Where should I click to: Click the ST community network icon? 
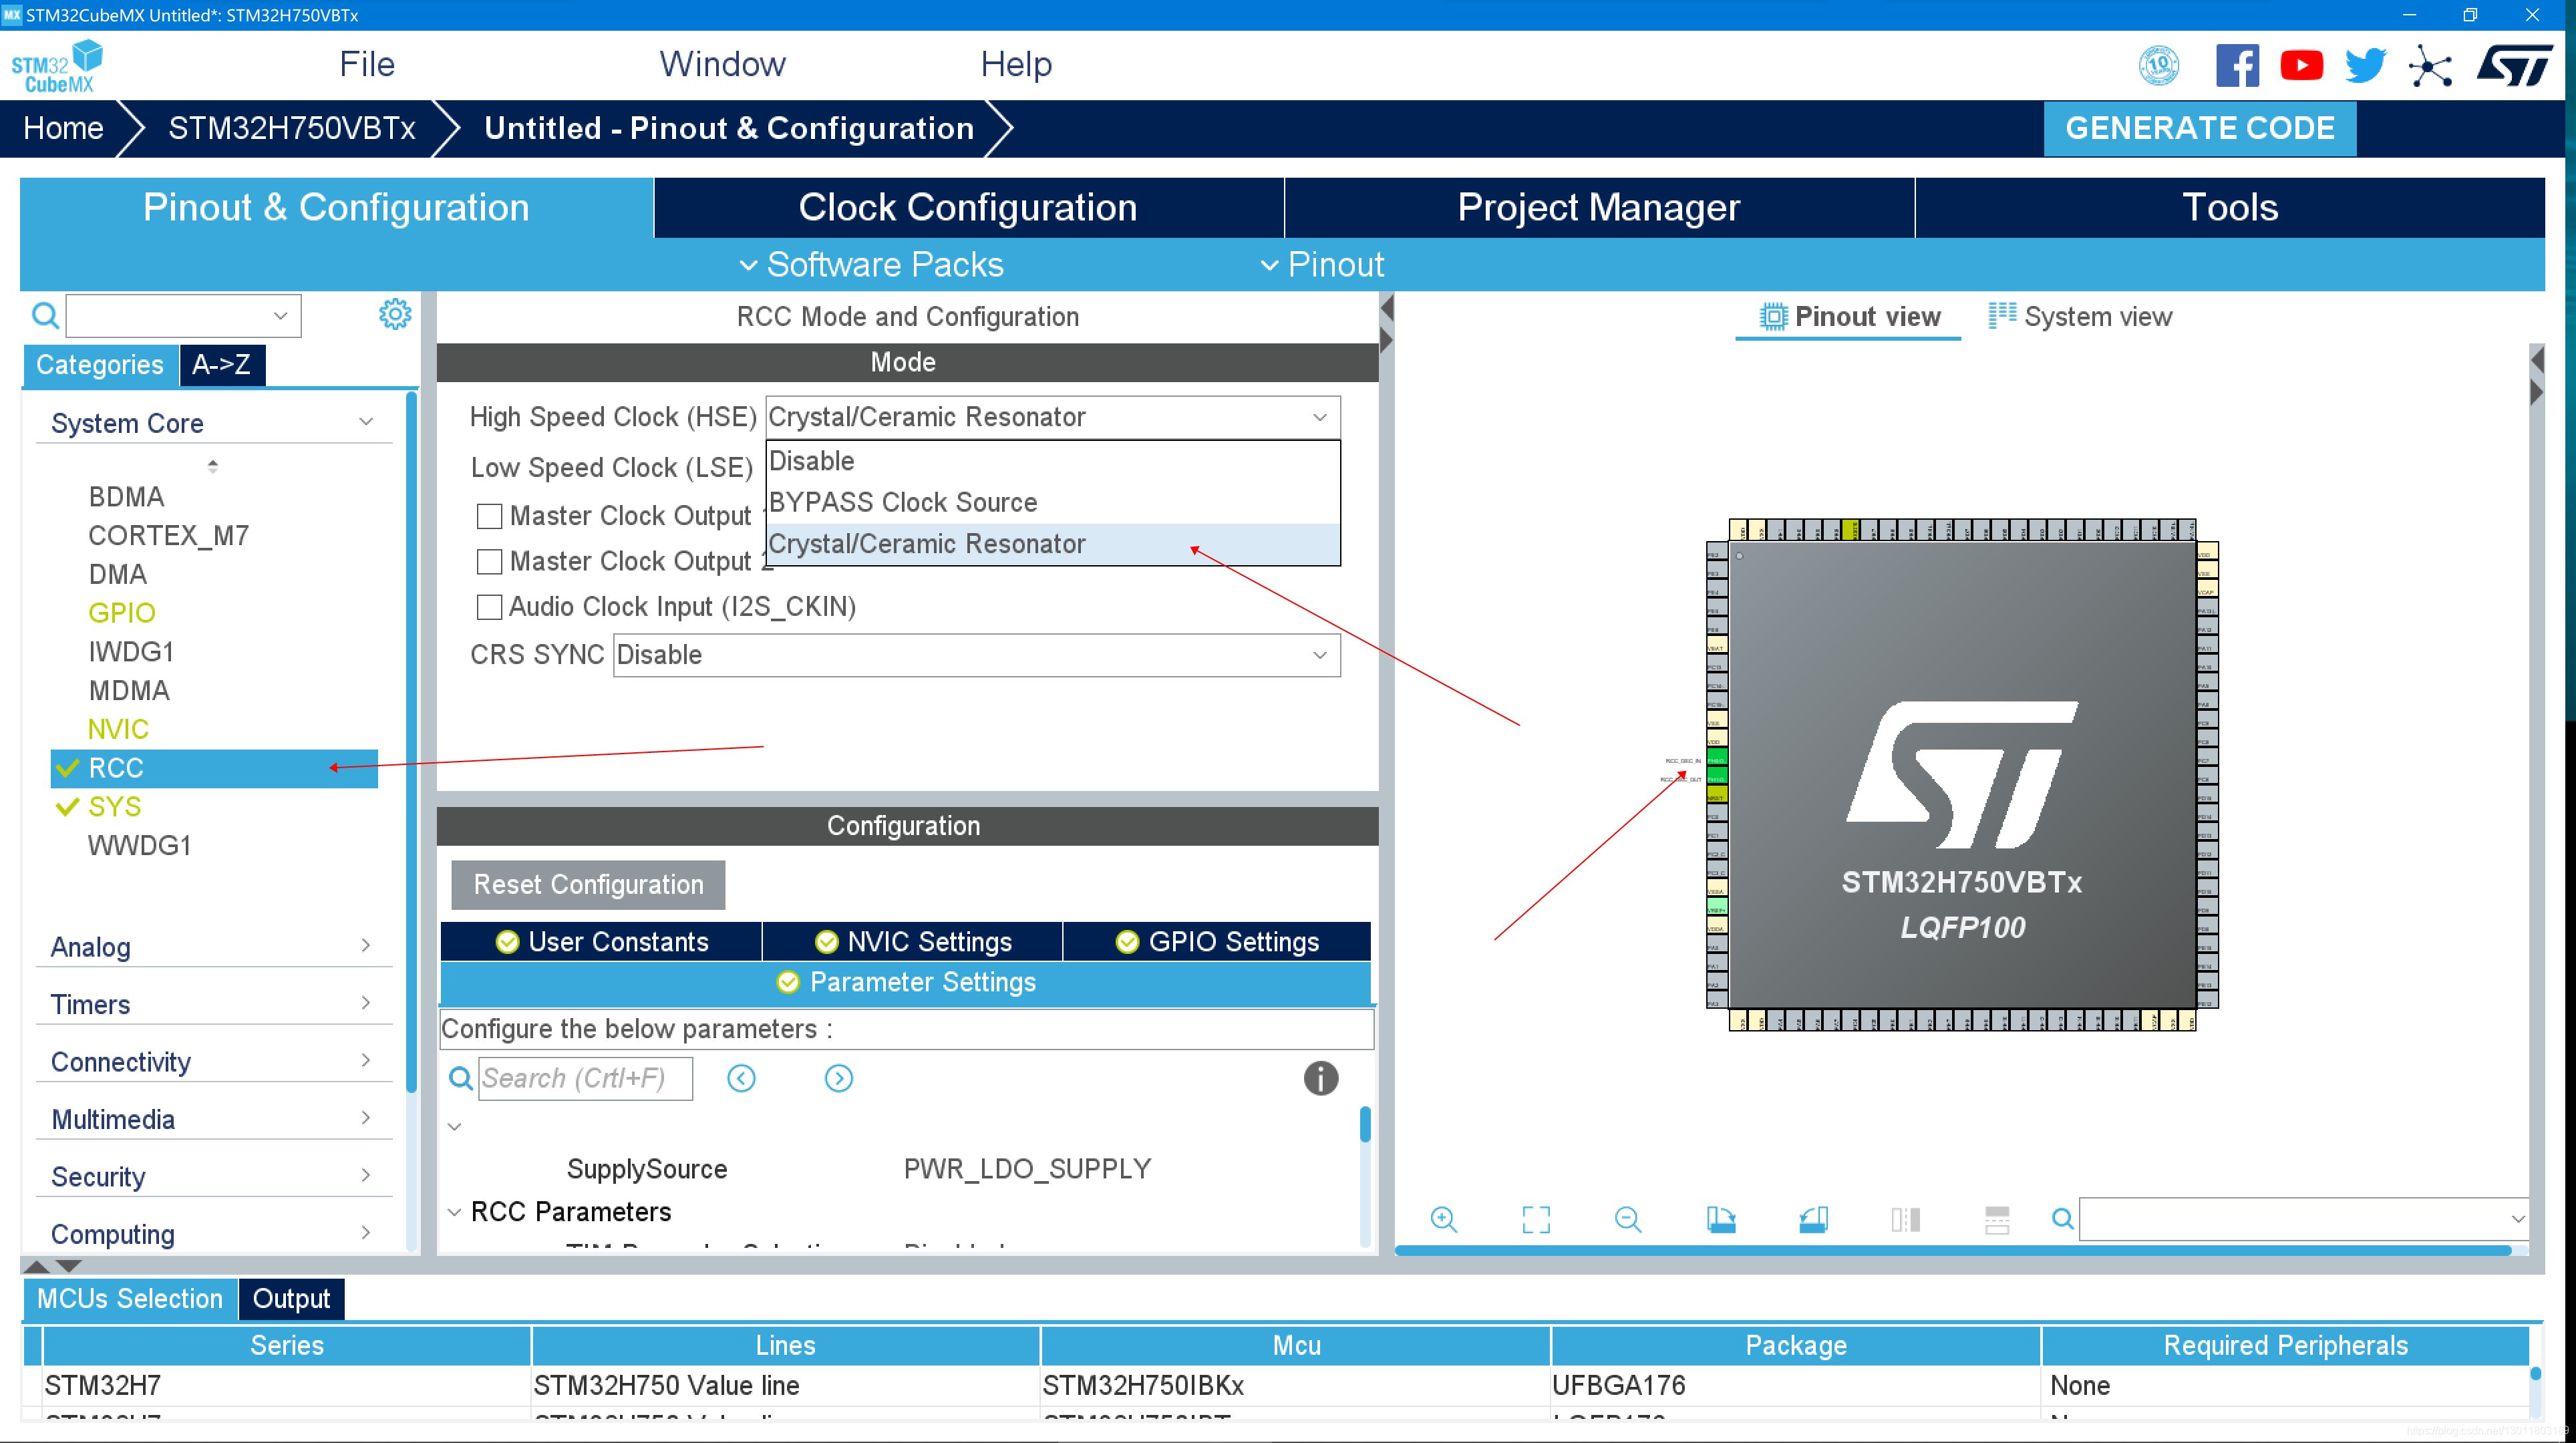point(2430,67)
